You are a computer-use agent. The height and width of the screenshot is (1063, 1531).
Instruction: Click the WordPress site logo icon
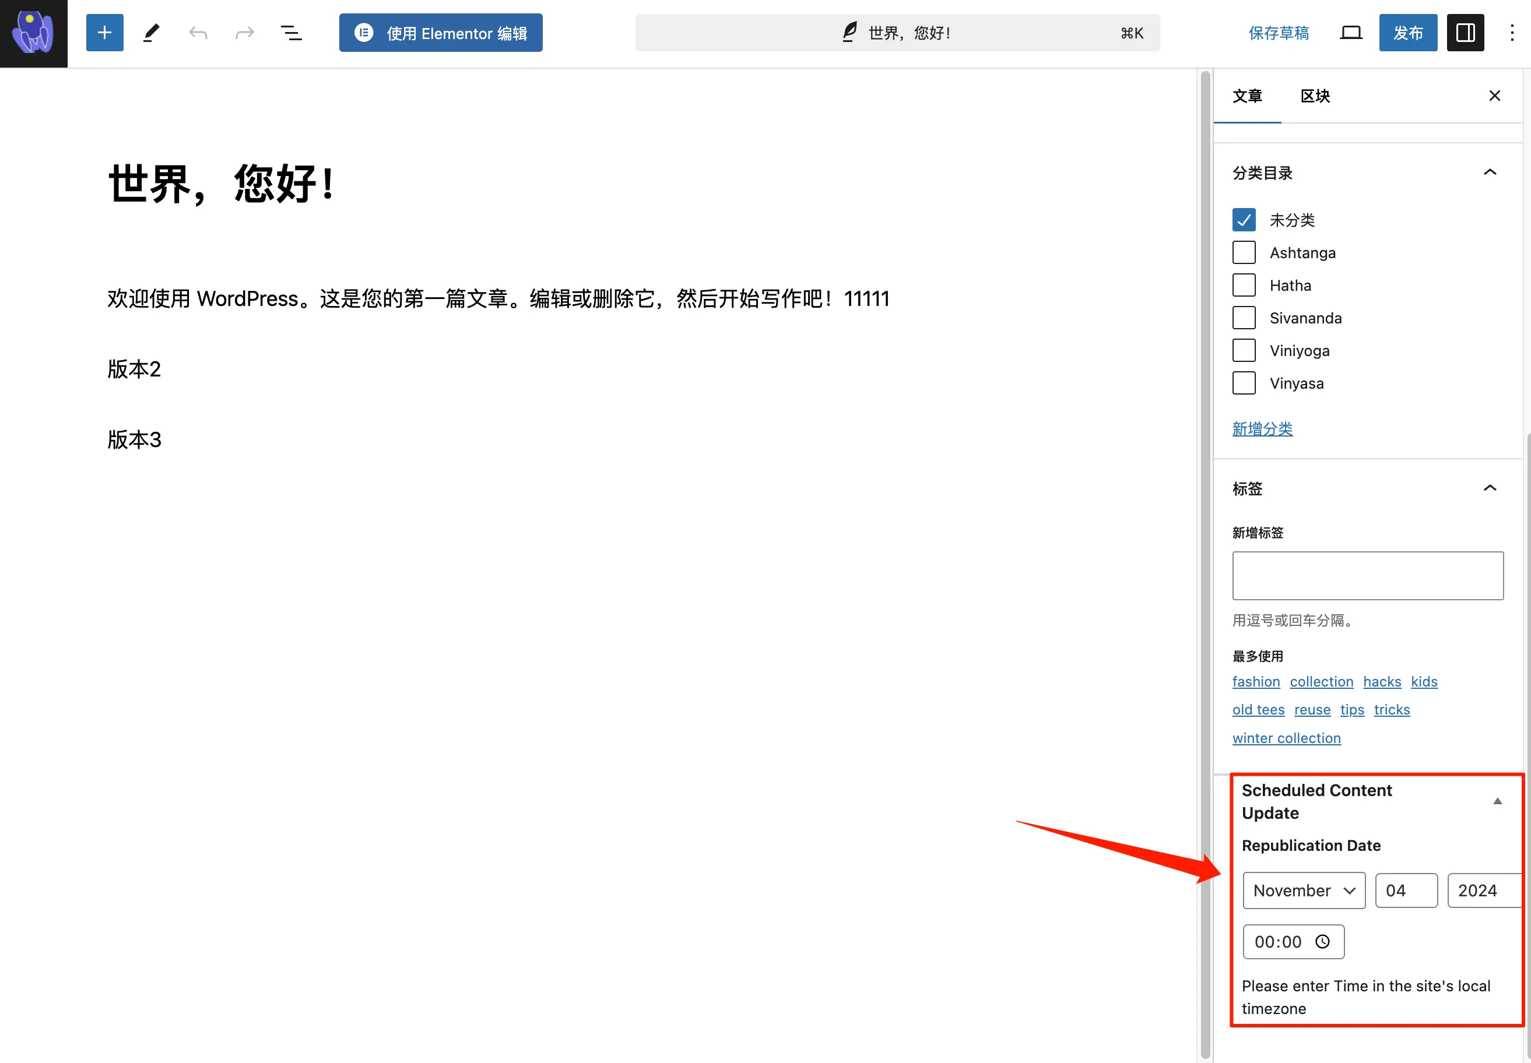33,33
